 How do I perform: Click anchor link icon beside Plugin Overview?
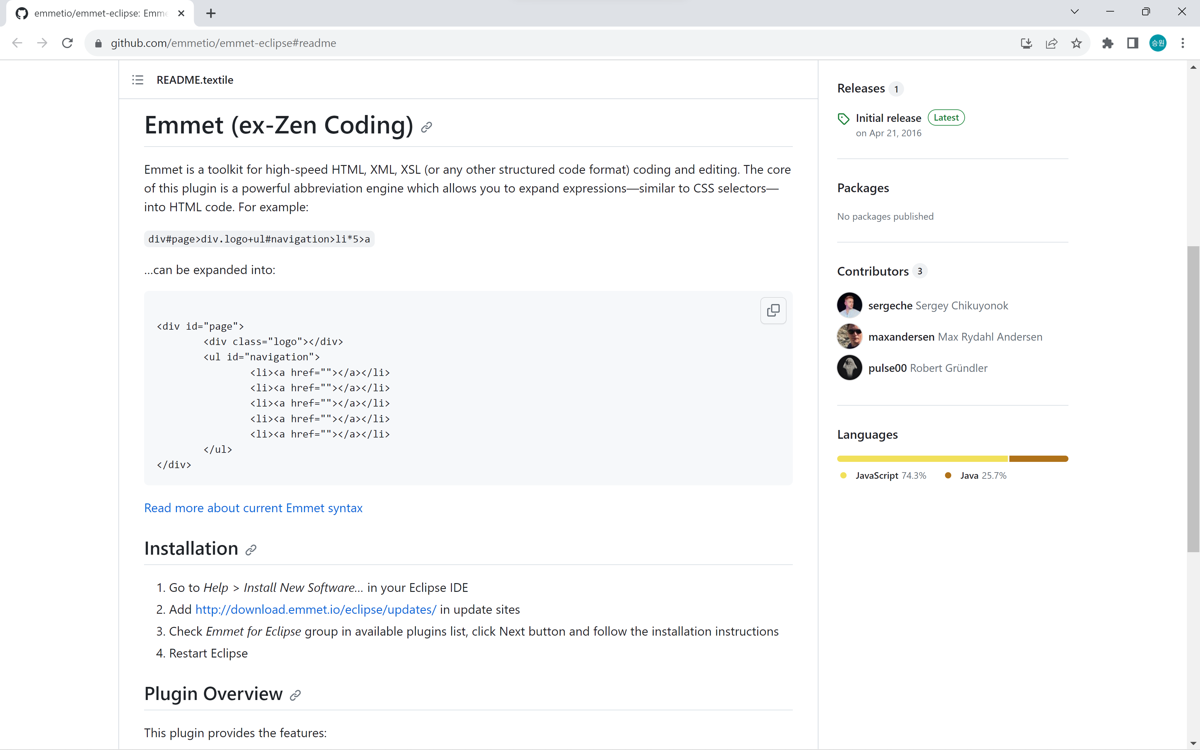[x=295, y=695]
